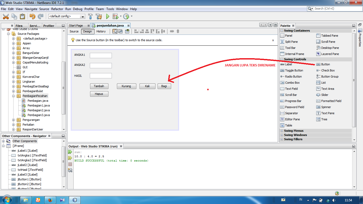Collapse Swing Containers palette section
The width and height of the screenshot is (363, 204).
[x=282, y=31]
